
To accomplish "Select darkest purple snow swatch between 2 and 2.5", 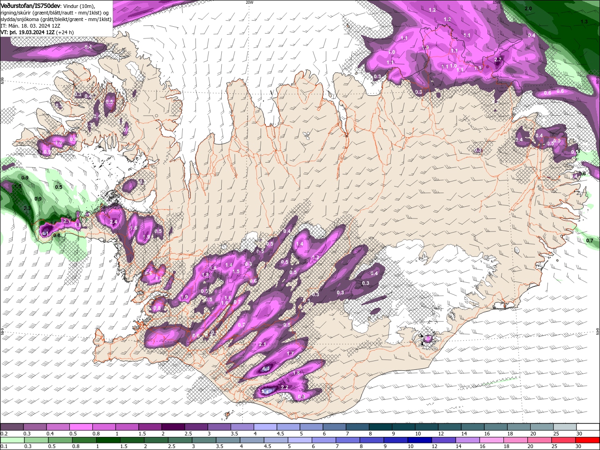I will [x=173, y=427].
